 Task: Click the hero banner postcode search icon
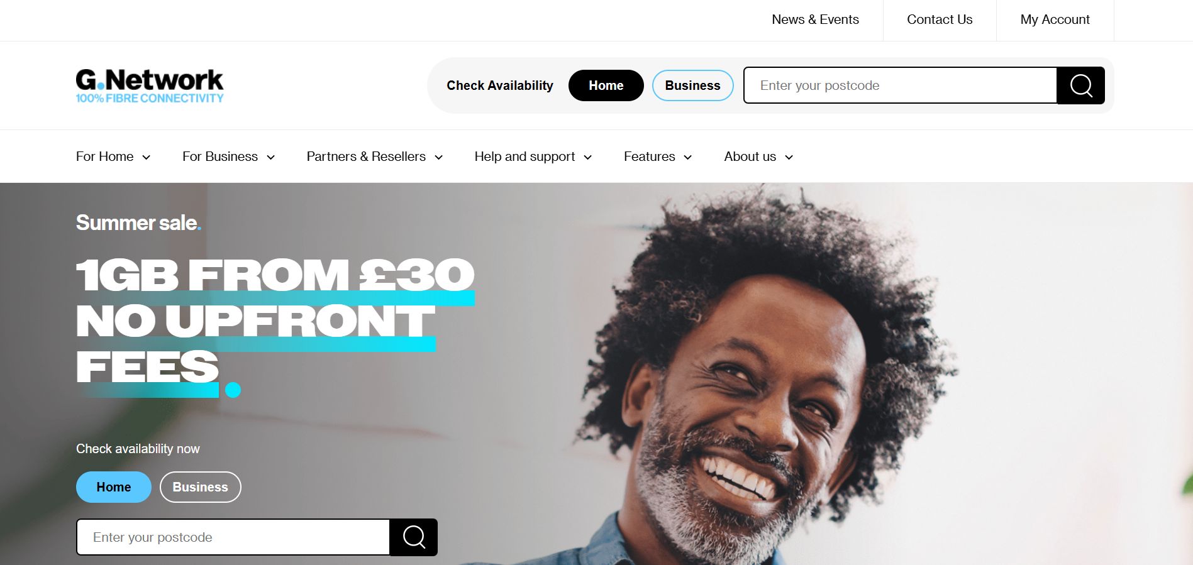coord(414,537)
